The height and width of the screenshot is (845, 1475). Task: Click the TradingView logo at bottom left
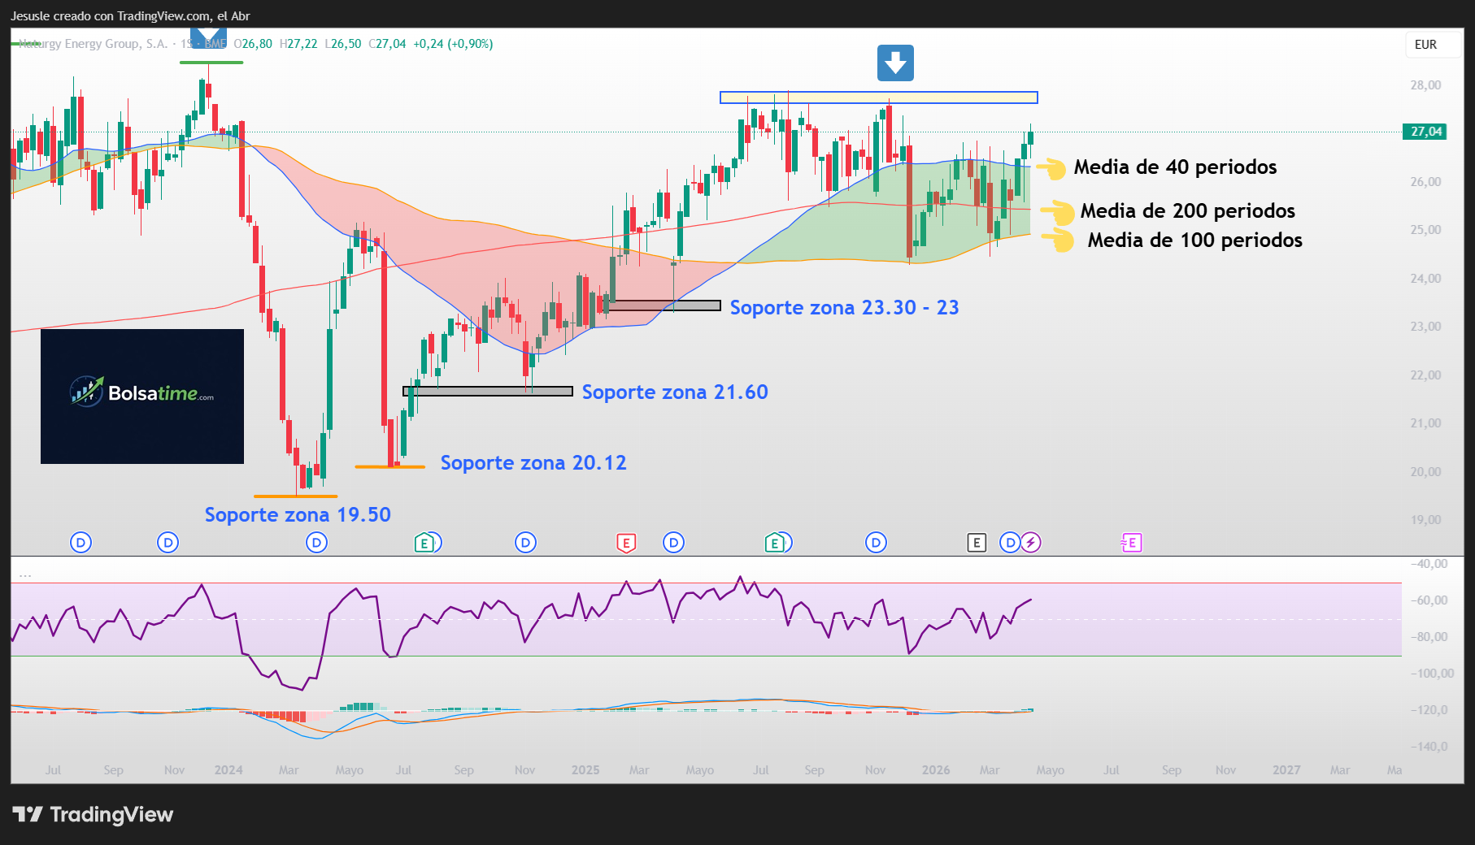94,814
